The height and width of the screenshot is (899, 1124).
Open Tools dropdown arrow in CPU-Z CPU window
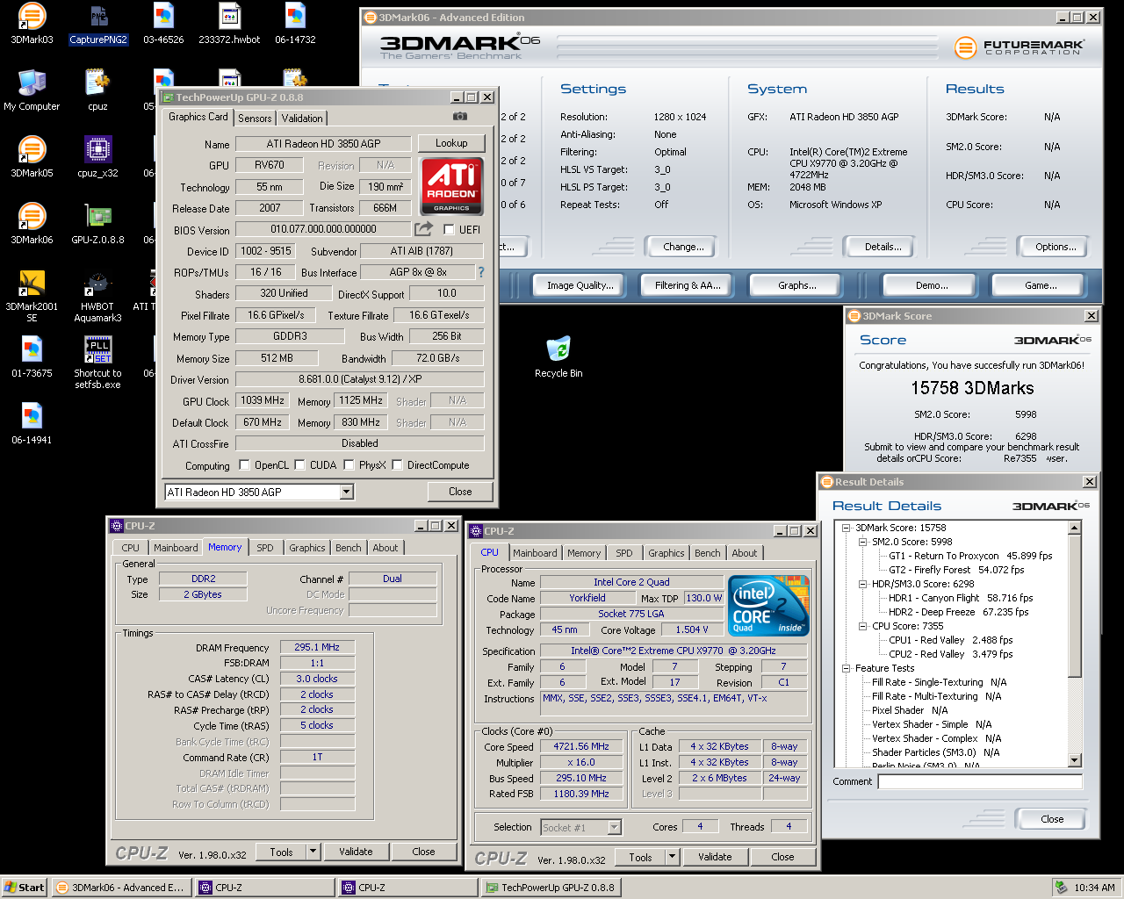tap(672, 857)
